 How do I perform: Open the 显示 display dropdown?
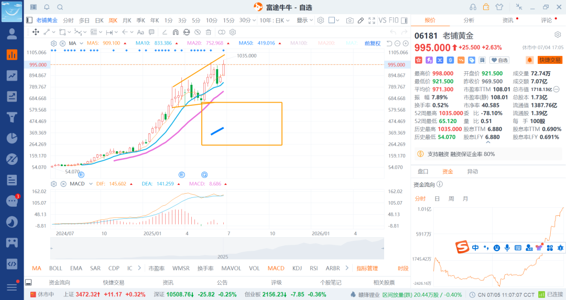coord(304,20)
